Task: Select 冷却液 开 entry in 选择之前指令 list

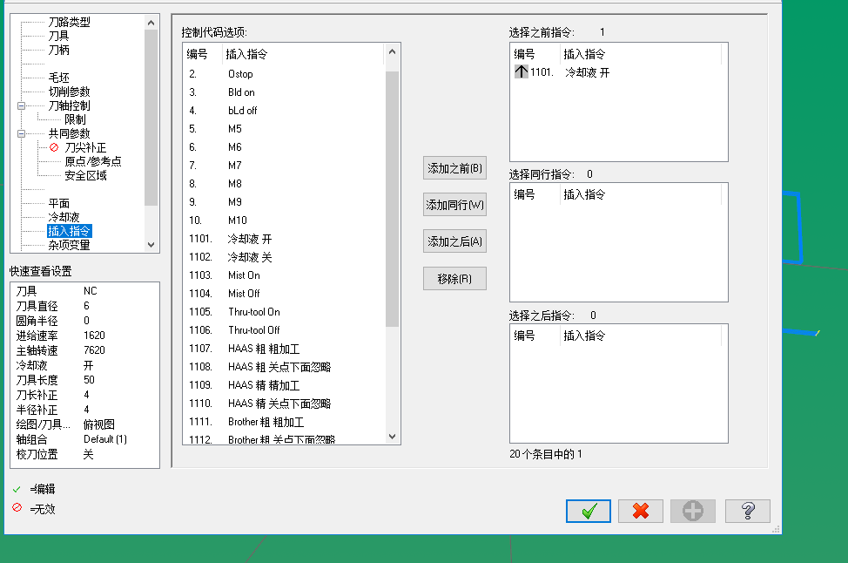Action: click(587, 72)
